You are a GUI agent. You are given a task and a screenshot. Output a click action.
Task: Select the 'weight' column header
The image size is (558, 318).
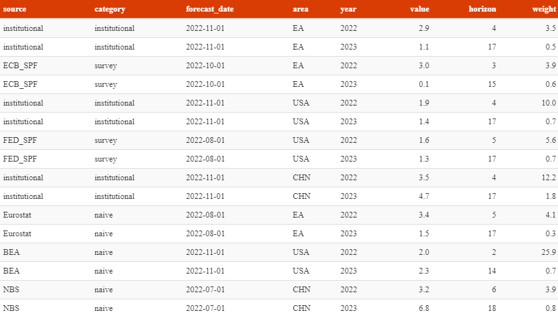(x=544, y=9)
